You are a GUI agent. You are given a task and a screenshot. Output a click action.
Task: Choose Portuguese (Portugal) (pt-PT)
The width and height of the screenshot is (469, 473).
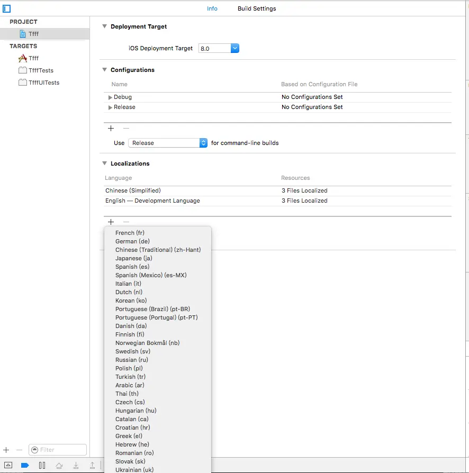[x=158, y=317]
